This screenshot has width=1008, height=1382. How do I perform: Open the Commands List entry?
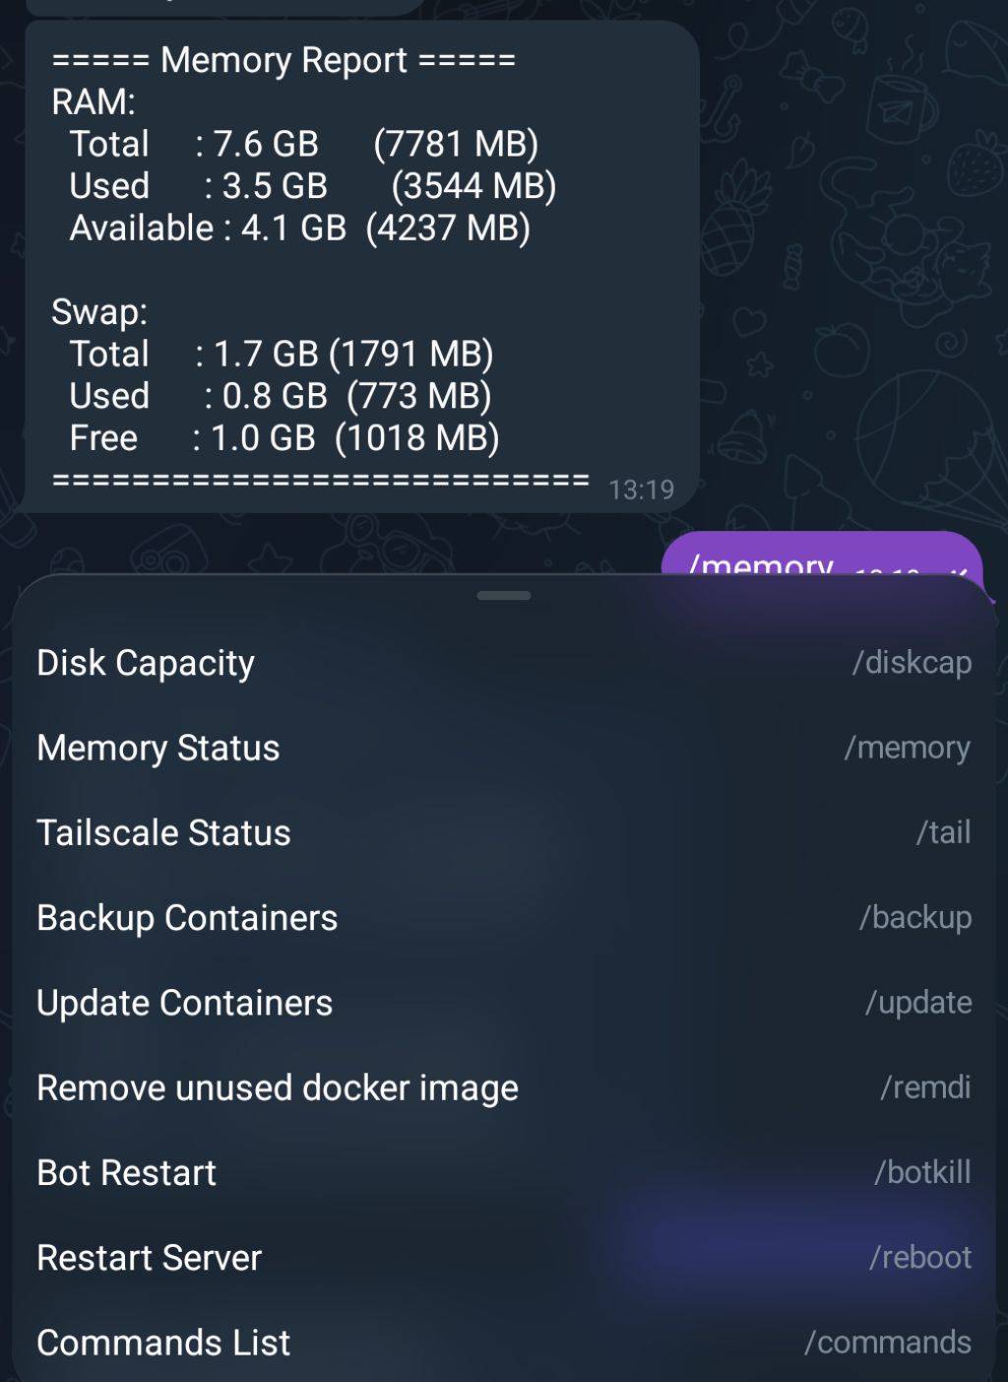tap(163, 1343)
